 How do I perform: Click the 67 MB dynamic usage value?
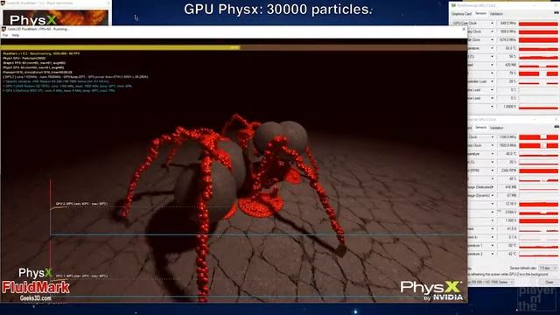tap(507, 196)
